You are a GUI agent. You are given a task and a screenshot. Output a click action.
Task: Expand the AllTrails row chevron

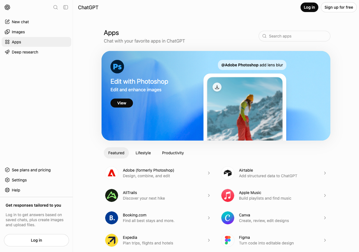pyautogui.click(x=209, y=195)
